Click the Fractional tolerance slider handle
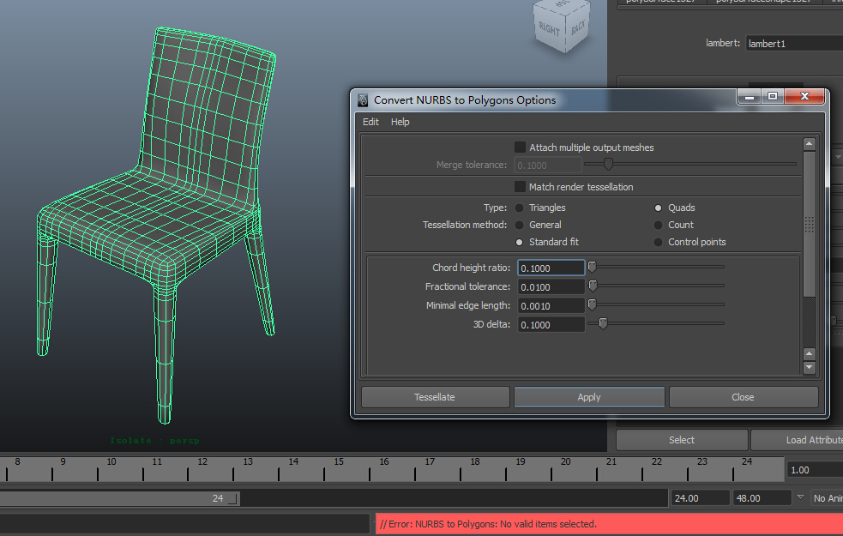The image size is (843, 536). (x=593, y=286)
